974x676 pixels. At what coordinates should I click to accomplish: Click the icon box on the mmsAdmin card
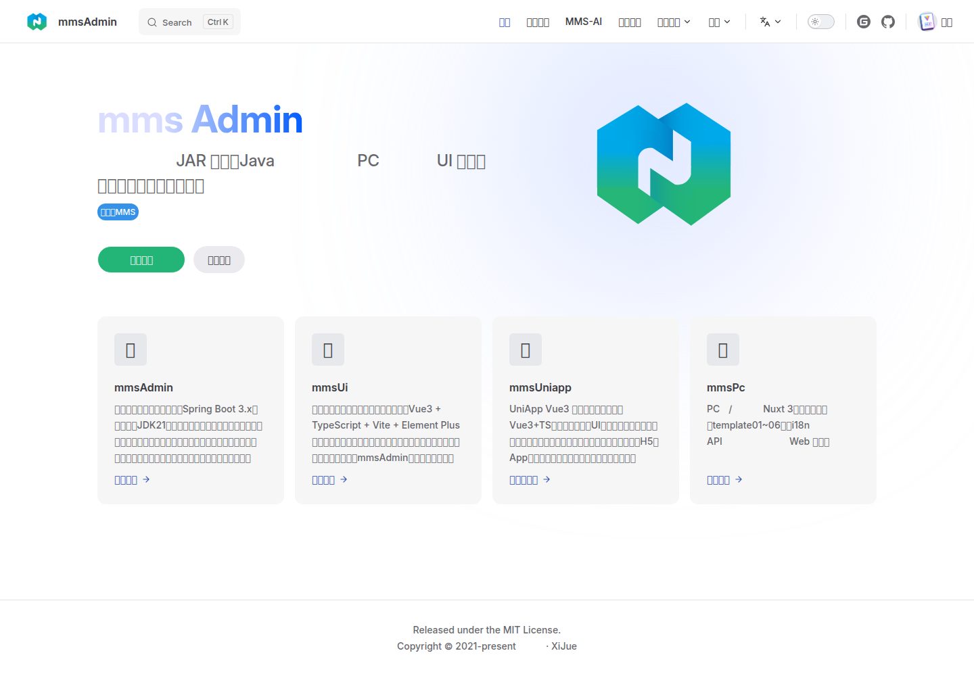pos(131,349)
